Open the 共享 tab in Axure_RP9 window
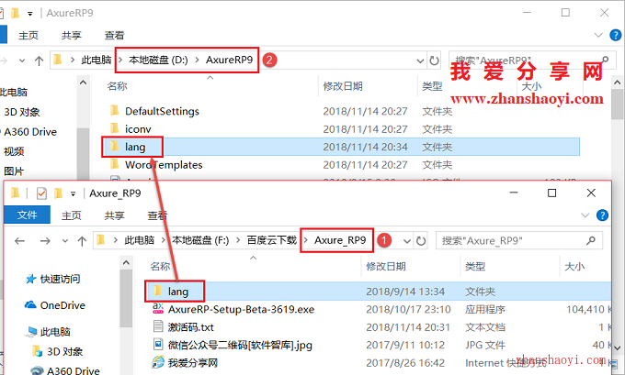 click(x=114, y=215)
